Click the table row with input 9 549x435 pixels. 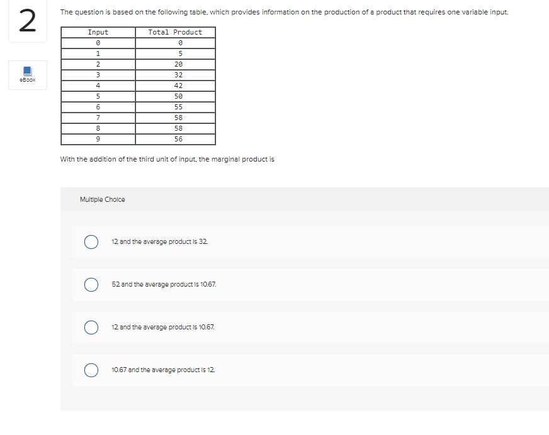(98, 139)
